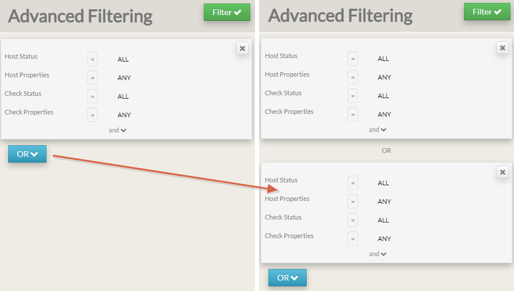The width and height of the screenshot is (514, 291).
Task: Select ANY value for Host Properties, right bottom group
Action: 384,202
